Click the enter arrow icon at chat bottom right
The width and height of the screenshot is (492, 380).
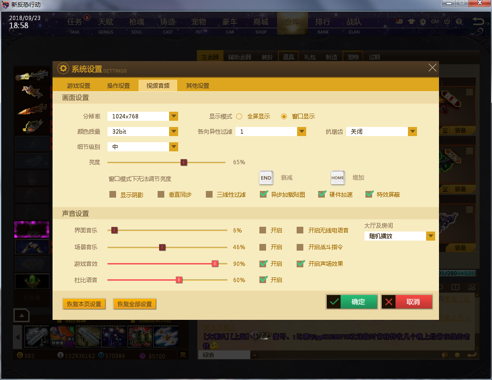[x=471, y=355]
